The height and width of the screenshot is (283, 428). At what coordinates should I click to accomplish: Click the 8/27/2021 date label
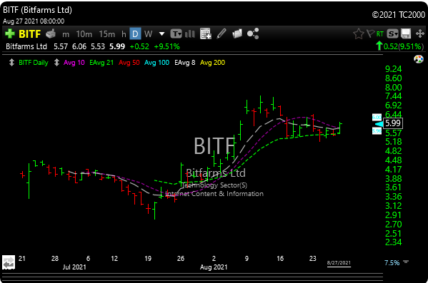pos(339,263)
